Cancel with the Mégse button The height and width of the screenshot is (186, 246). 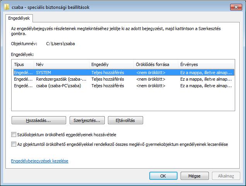[195, 176]
